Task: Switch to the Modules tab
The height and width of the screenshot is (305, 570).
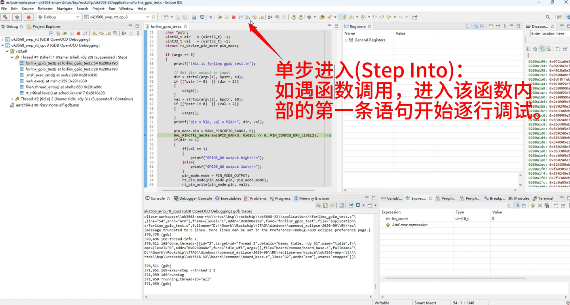Action: tap(519, 199)
